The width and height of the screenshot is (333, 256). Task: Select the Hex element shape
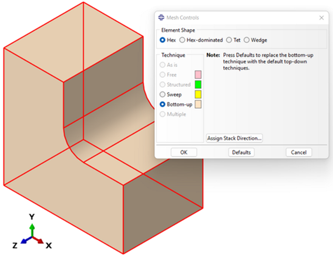click(163, 40)
